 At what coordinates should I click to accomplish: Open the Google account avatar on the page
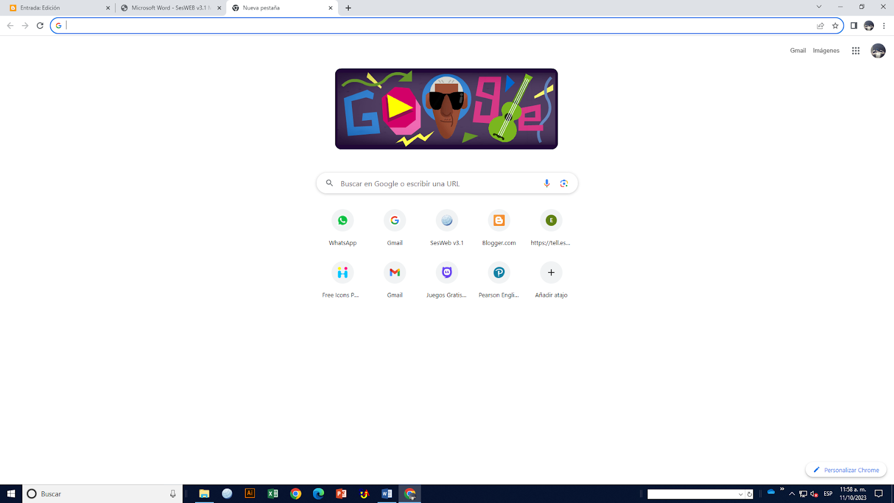[878, 51]
